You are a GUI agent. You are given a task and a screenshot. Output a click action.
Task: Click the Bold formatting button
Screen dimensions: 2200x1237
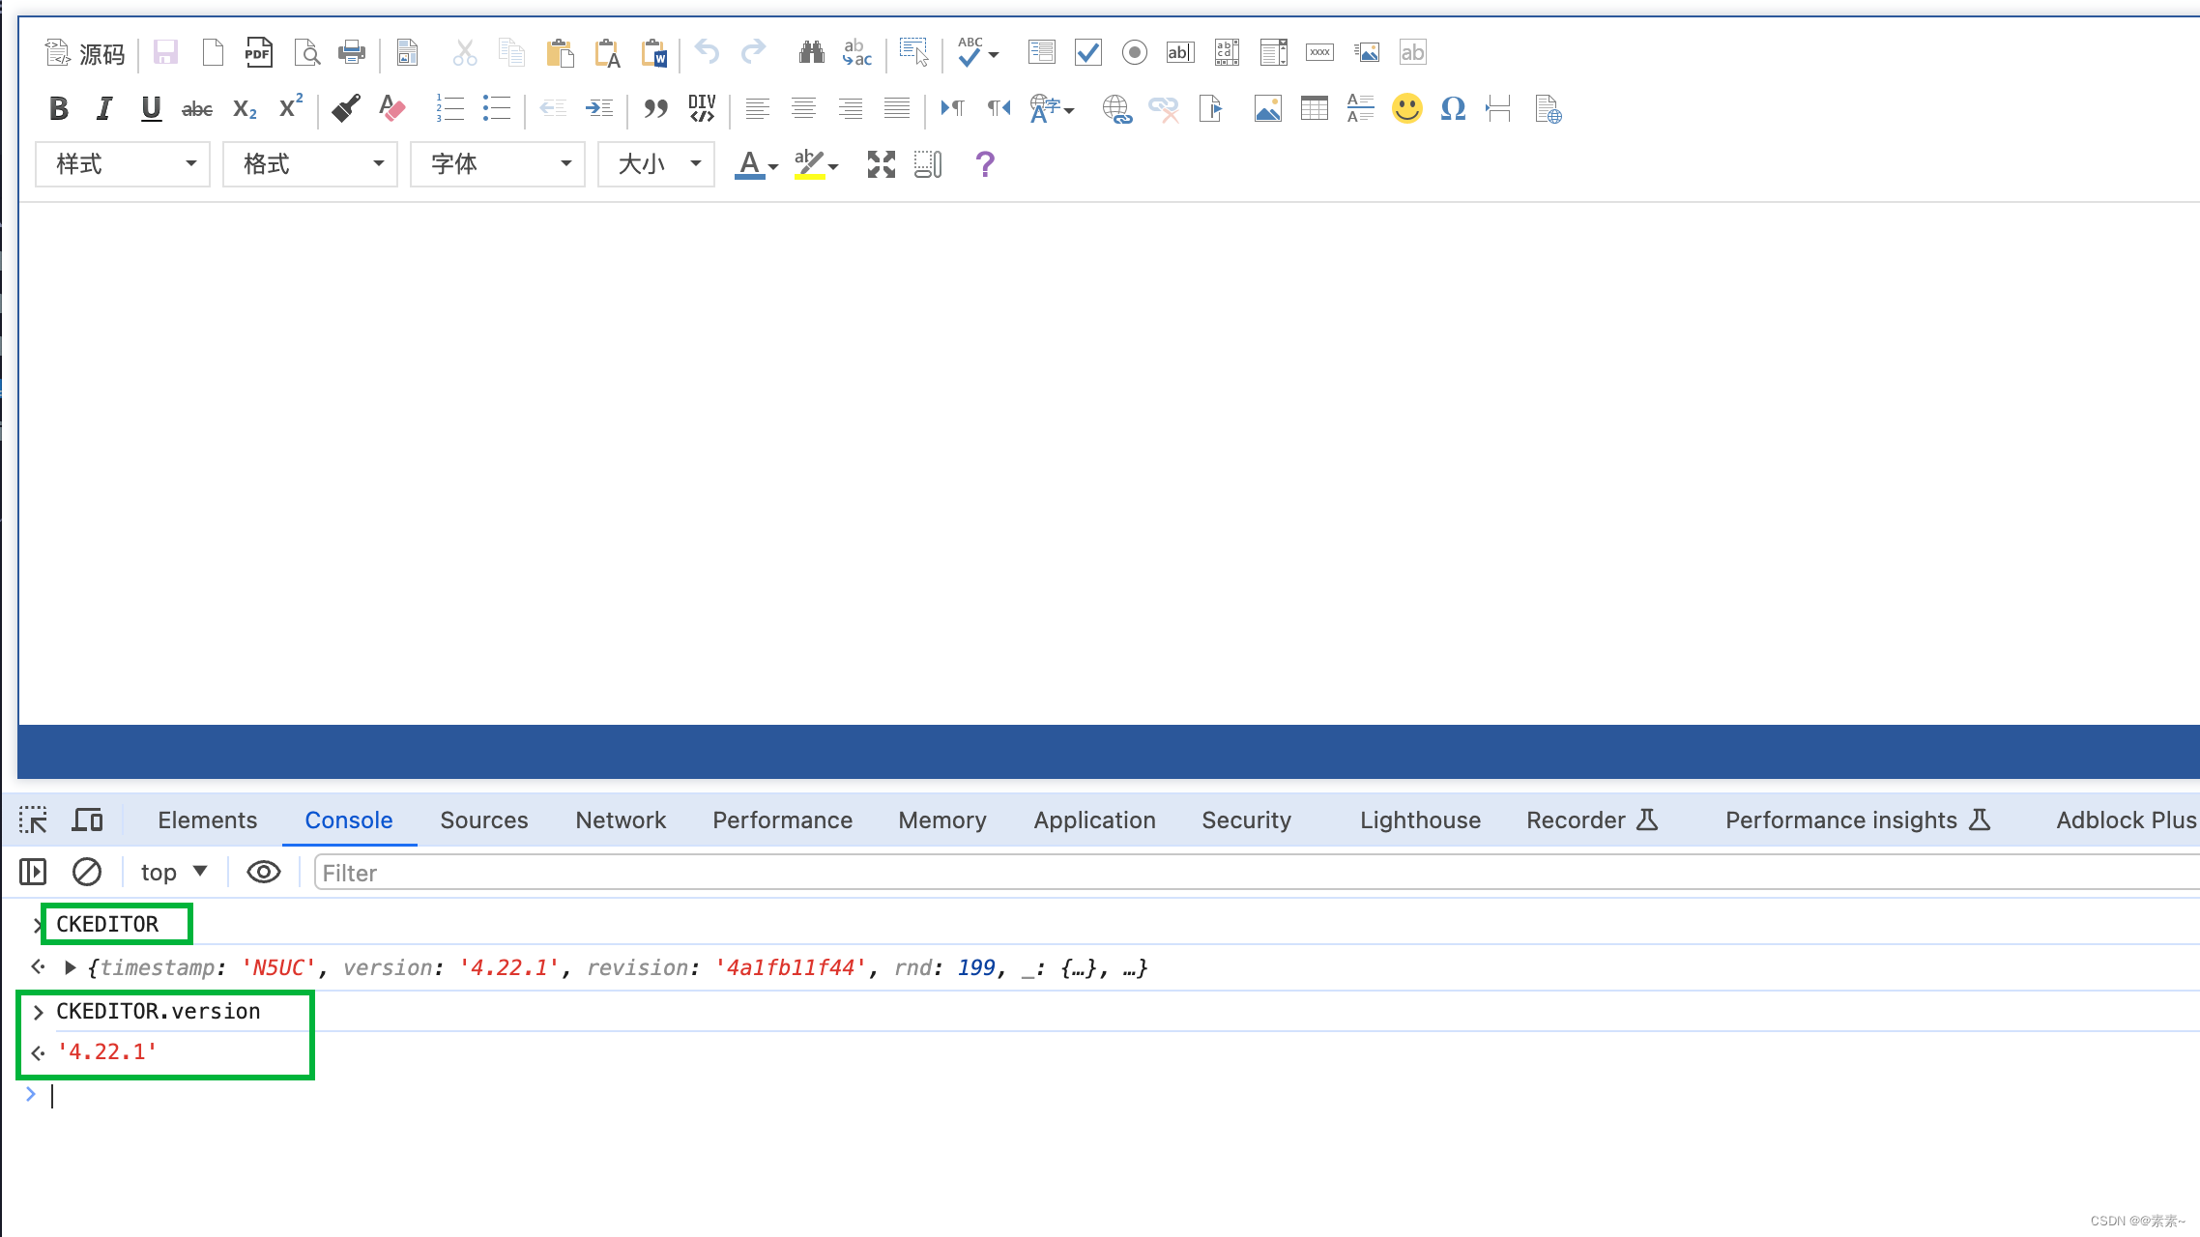pos(59,108)
